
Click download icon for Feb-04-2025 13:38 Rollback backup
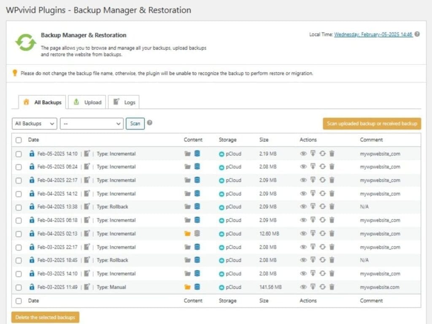[313, 207]
